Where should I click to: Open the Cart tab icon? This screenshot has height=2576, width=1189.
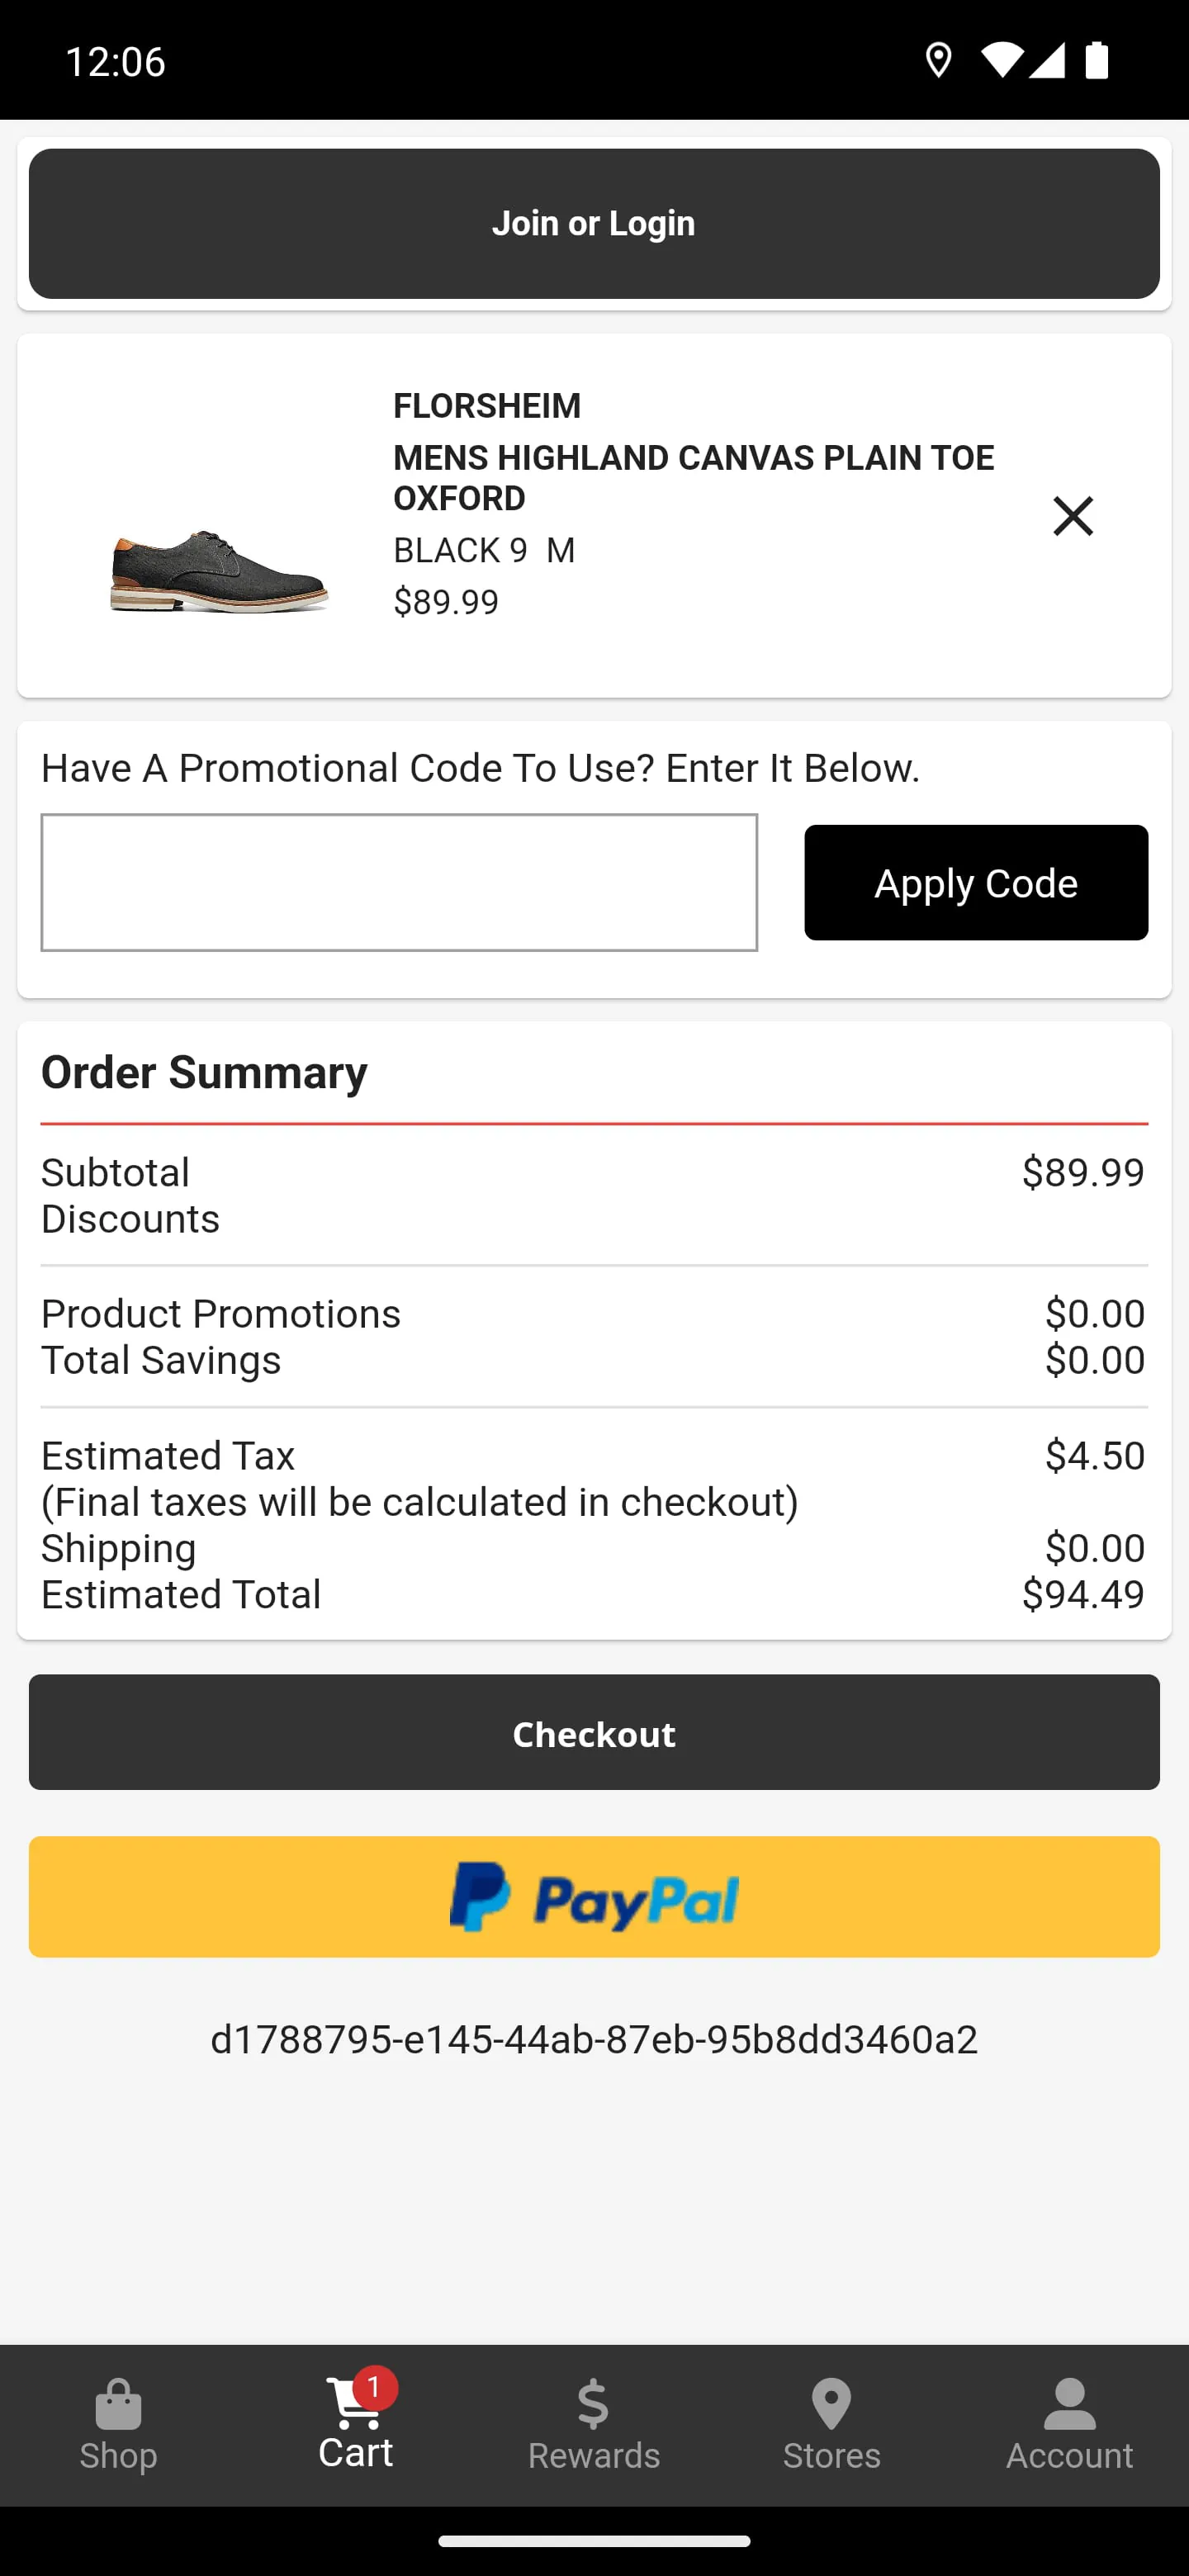[353, 2405]
